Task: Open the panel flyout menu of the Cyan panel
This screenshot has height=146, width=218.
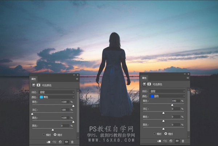Action: (x=77, y=79)
